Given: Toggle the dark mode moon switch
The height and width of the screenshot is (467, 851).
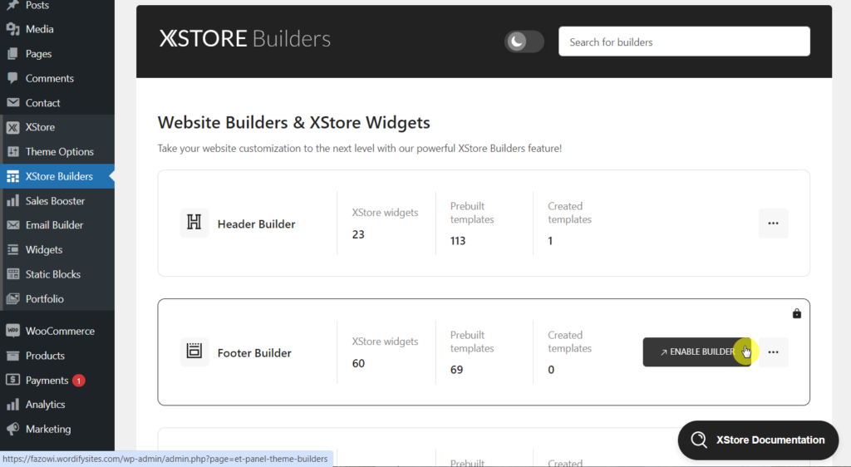Looking at the screenshot, I should [x=524, y=42].
